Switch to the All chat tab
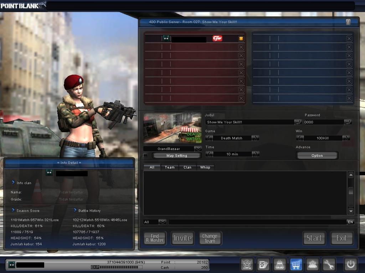This screenshot has width=365, height=273. [x=152, y=167]
